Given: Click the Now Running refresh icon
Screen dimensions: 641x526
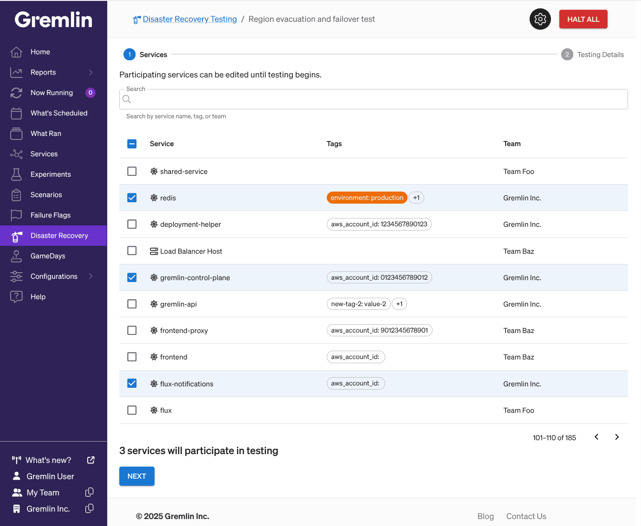Looking at the screenshot, I should (x=16, y=93).
